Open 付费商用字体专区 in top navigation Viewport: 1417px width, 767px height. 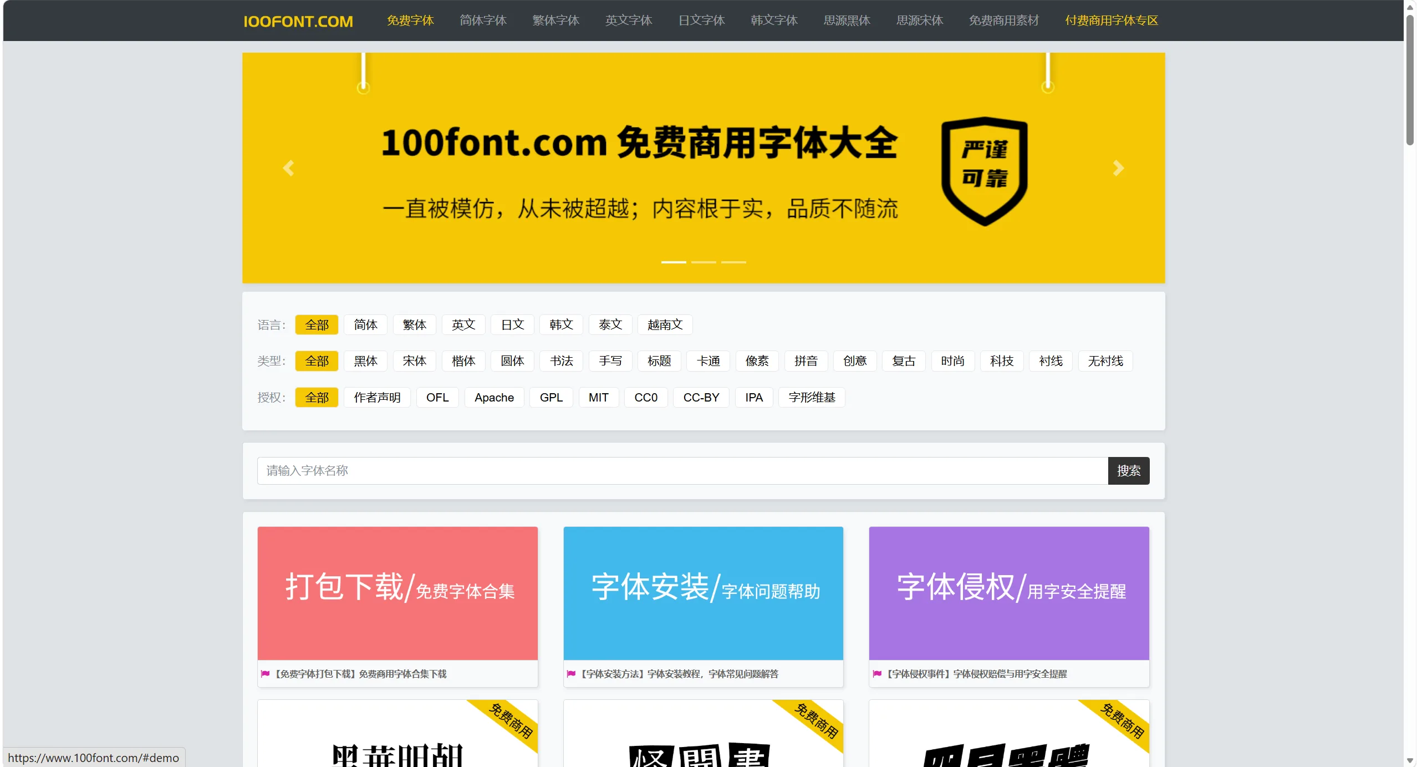1112,21
